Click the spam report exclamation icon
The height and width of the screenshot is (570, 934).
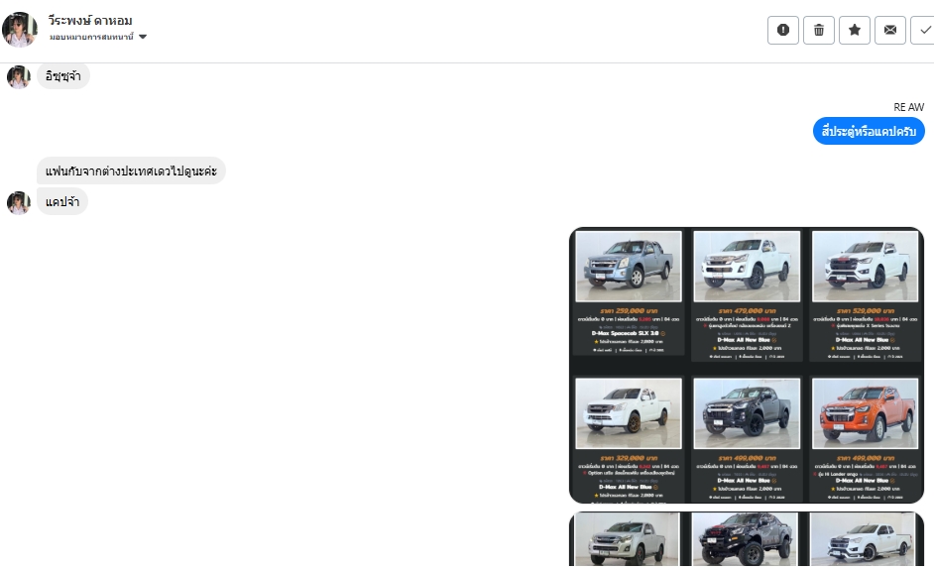point(782,30)
